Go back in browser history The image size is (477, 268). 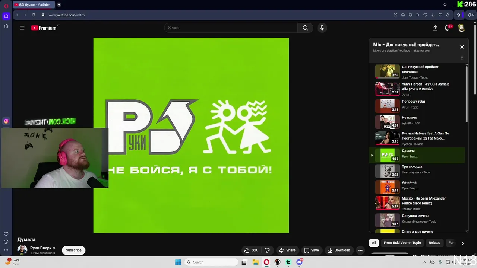[x=17, y=15]
